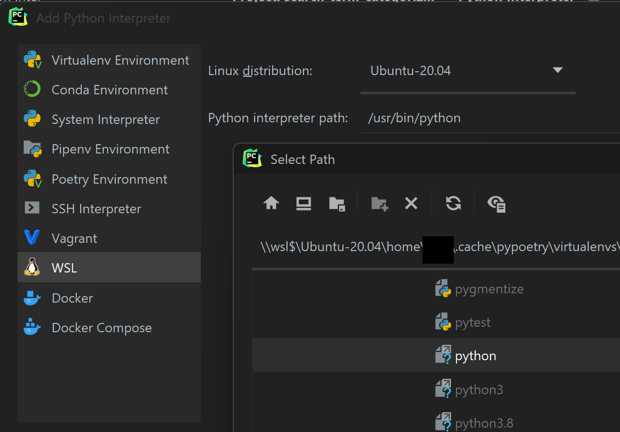Select the pytest file in list
Screen dimensions: 620x432
(436, 322)
